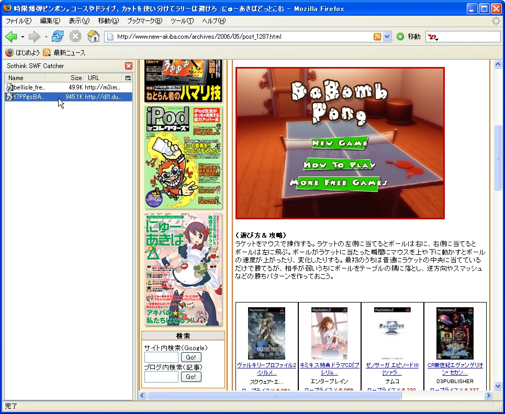Click the grey Forward arrow button
Screen dimensions: 505x414
[34, 37]
